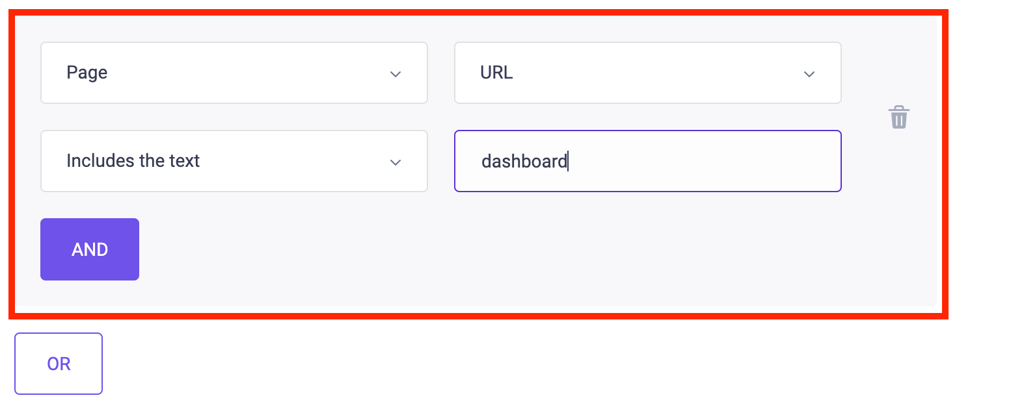Click the chevron arrow in Page dropdown

395,74
